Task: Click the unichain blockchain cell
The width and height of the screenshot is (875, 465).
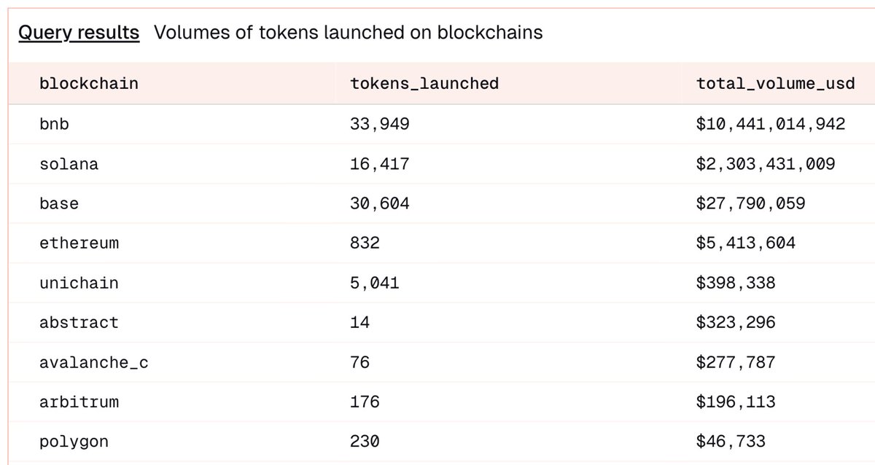Action: pos(79,282)
